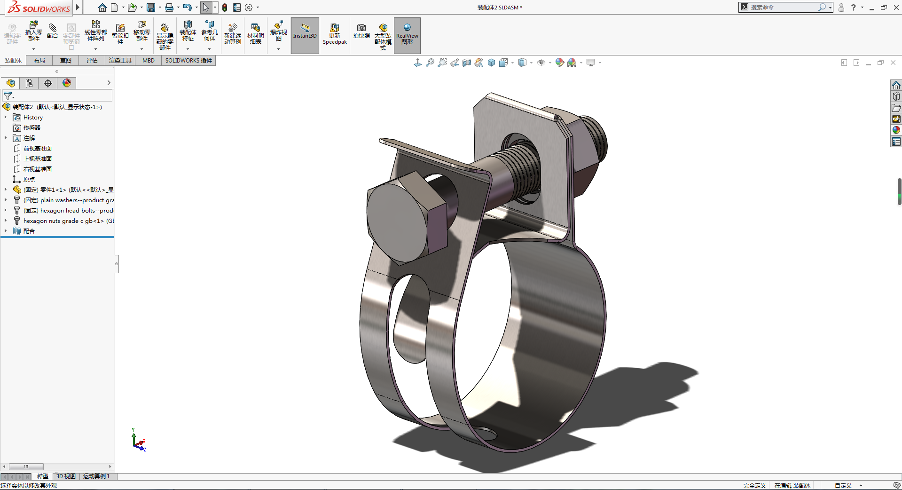Viewport: 902px width, 490px height.
Task: Switch to ConfigurationManager crosshair tab icon
Action: click(x=48, y=83)
